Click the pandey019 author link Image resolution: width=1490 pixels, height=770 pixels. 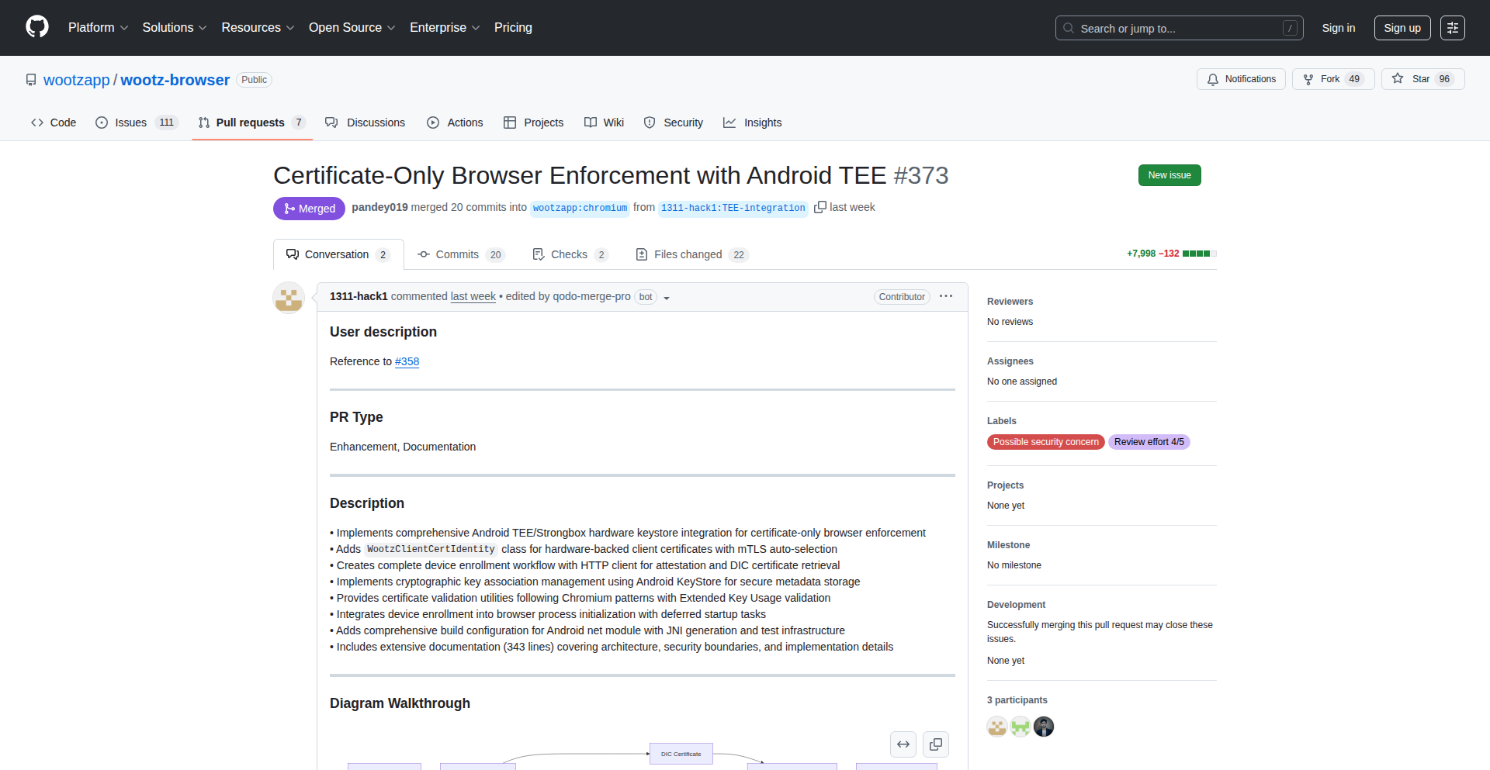coord(379,207)
